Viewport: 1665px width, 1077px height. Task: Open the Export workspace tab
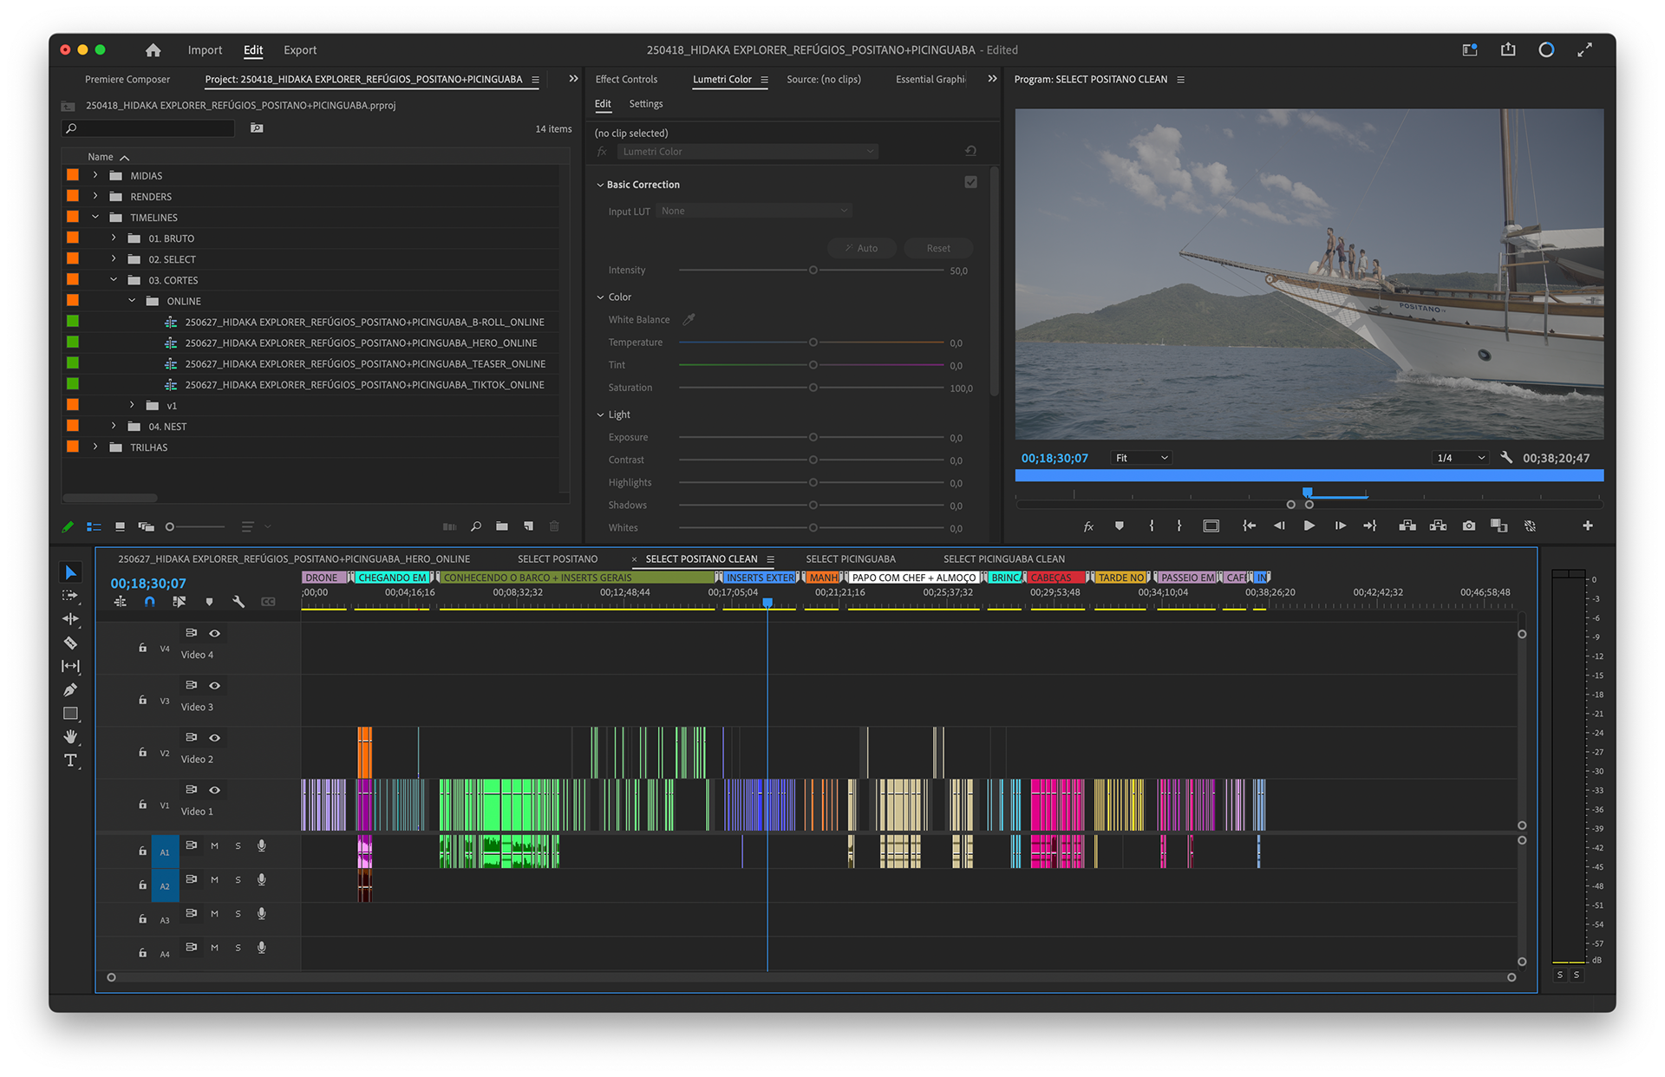click(300, 50)
